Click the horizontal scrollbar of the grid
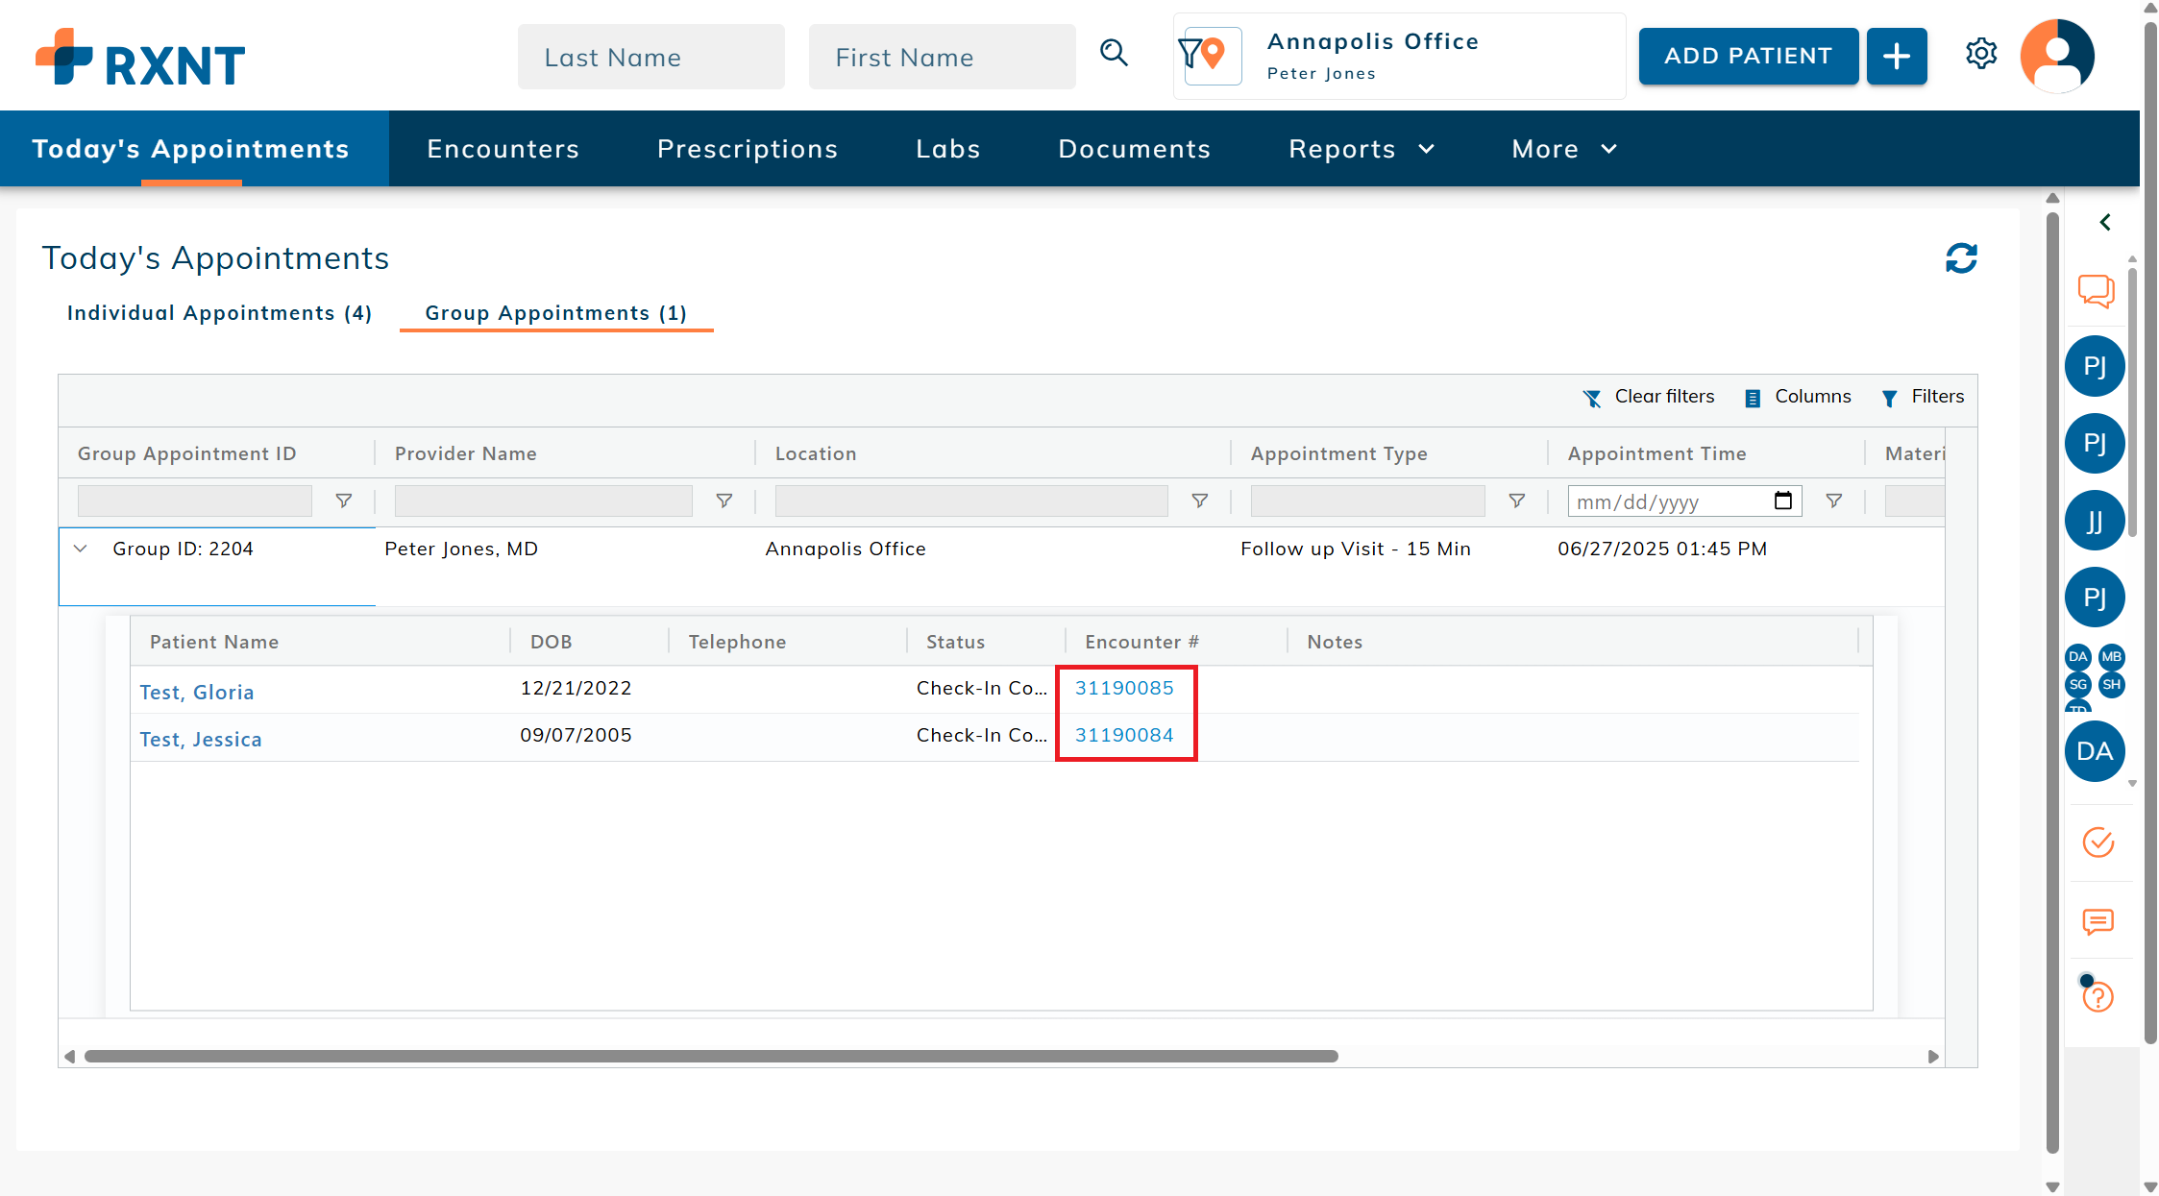This screenshot has height=1196, width=2159. (711, 1056)
